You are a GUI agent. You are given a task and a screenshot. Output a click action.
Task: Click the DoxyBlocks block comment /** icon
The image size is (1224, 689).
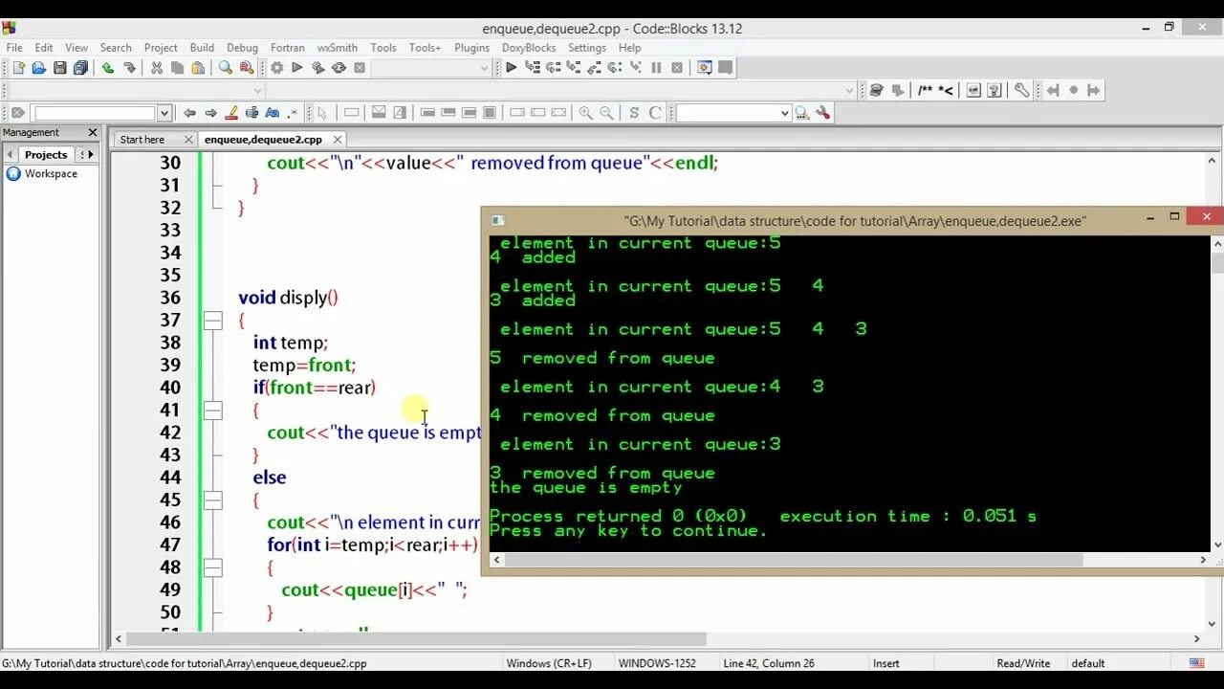coord(925,90)
